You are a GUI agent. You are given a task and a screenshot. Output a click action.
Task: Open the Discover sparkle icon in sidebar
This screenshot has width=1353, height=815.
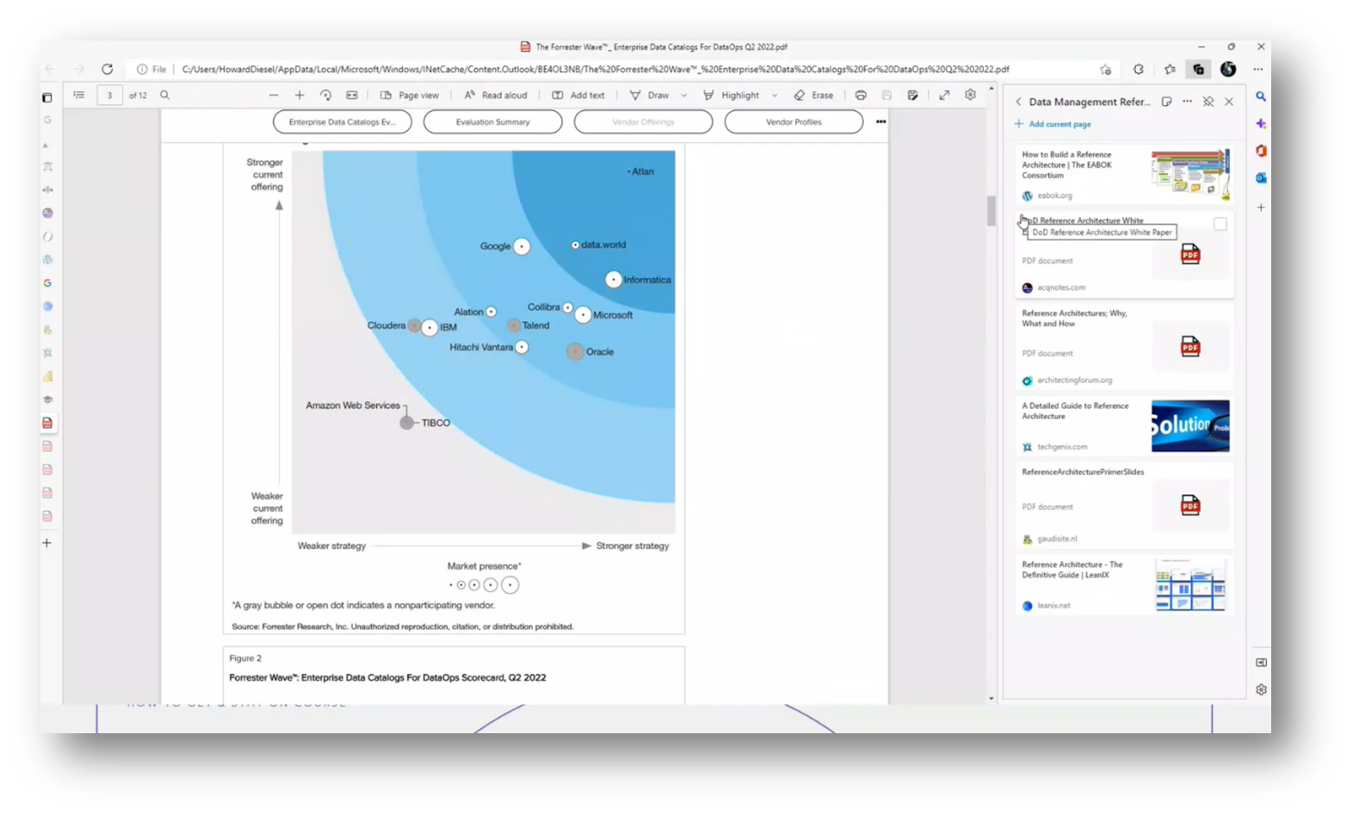(x=1261, y=124)
